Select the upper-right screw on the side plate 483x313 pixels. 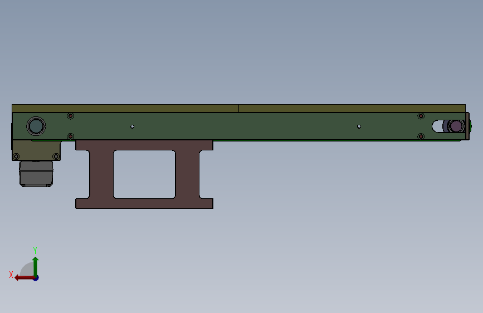coord(421,116)
